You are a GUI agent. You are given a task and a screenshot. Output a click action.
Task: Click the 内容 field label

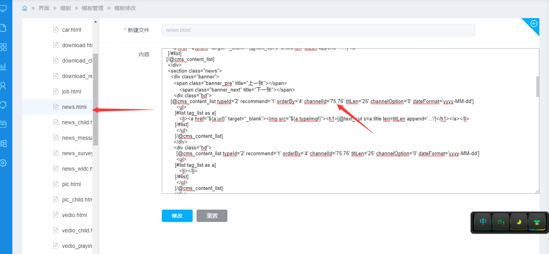click(144, 54)
